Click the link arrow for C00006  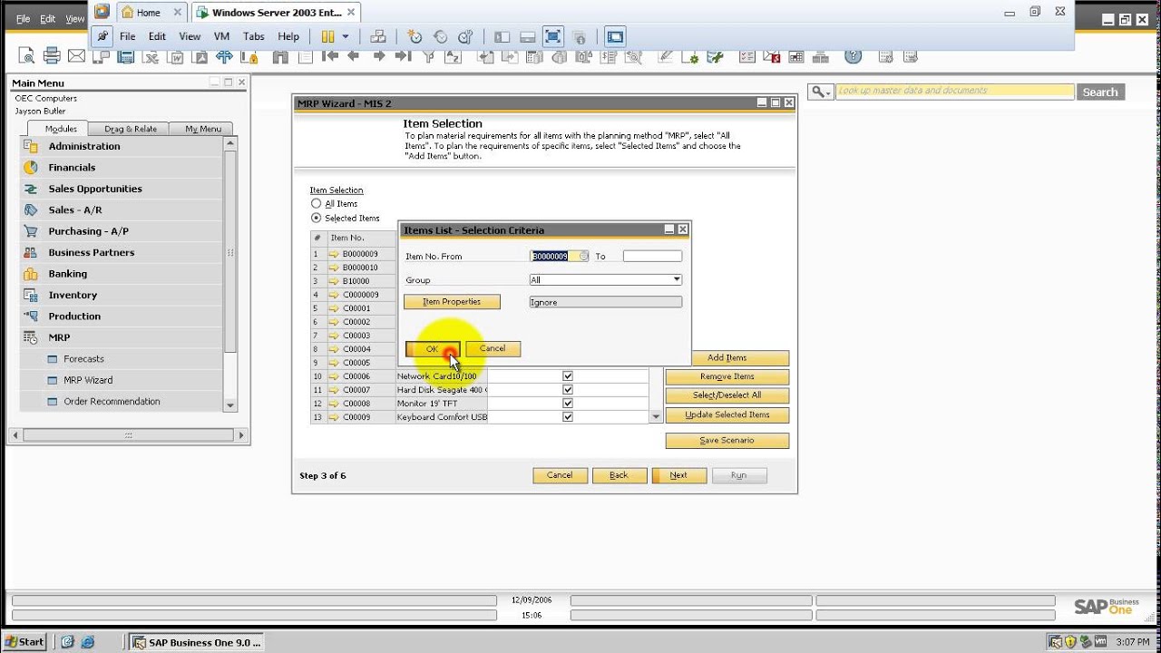[x=333, y=376]
